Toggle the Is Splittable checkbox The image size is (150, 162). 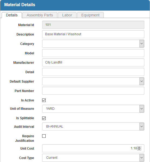[44, 118]
